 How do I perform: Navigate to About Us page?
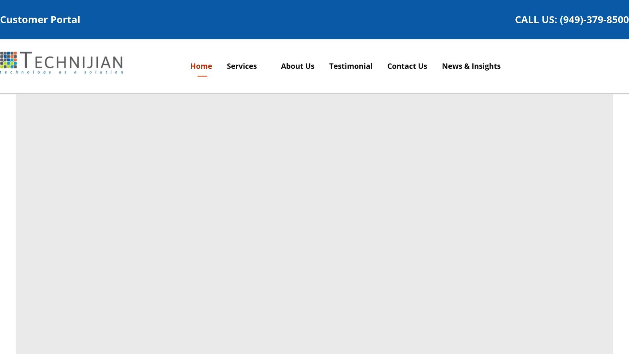click(x=297, y=66)
